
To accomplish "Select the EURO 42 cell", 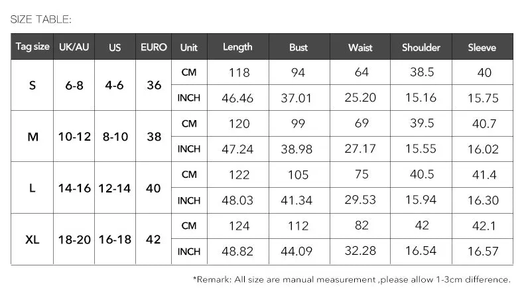I will [x=153, y=239].
